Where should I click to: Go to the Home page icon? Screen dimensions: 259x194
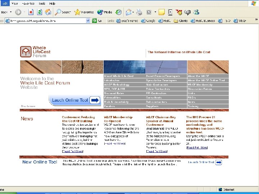tap(48, 12)
